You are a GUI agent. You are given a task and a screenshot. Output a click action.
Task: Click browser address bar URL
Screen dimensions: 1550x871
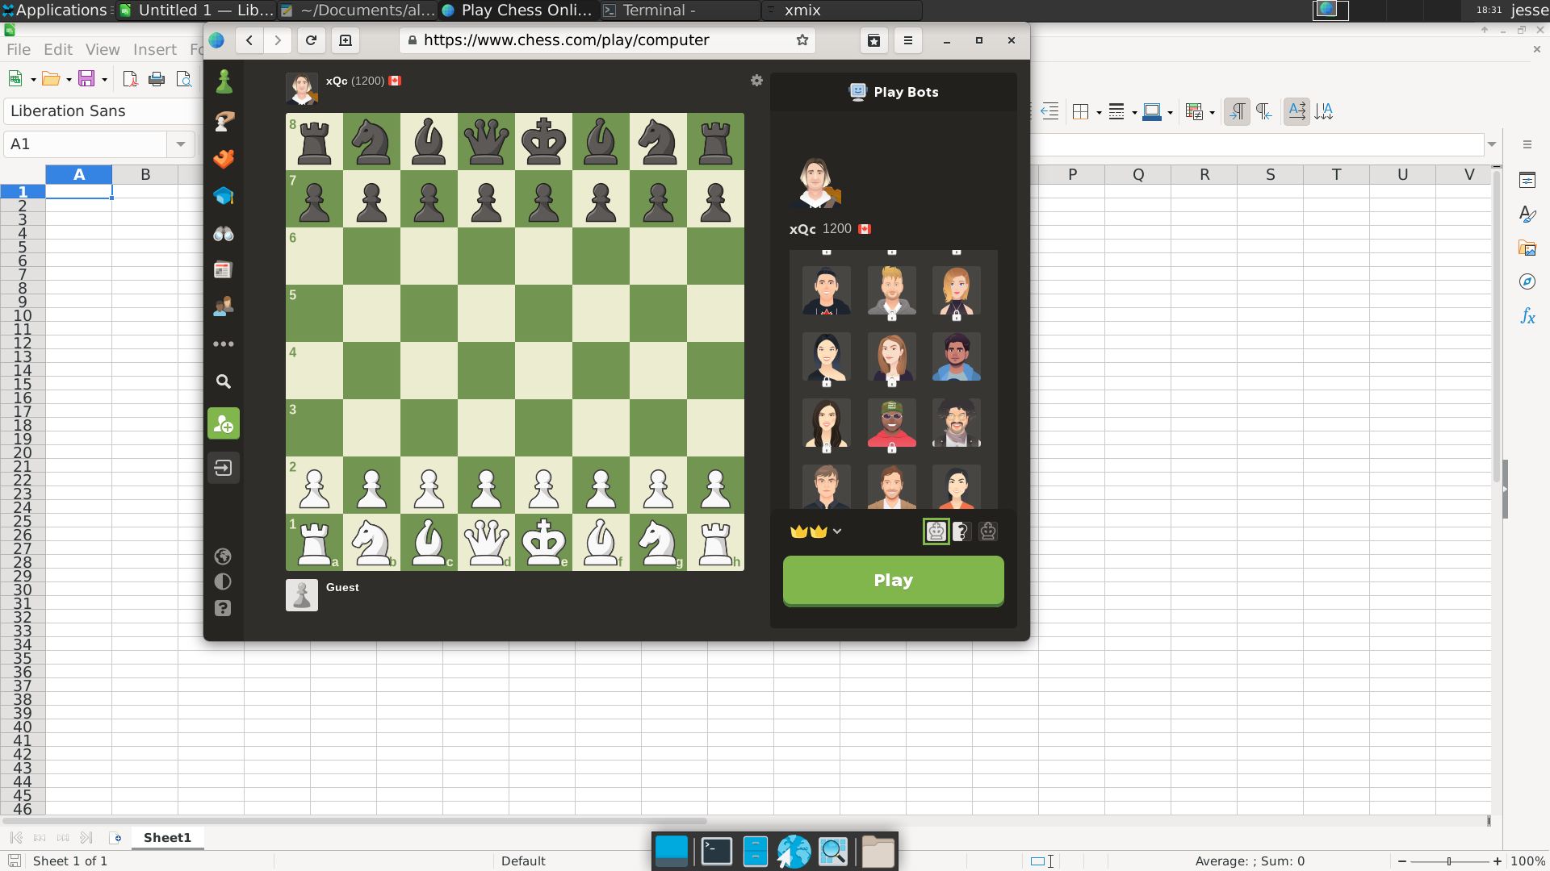point(566,40)
